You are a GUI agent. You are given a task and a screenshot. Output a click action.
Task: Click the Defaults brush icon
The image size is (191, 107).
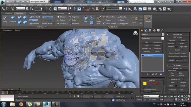point(148,19)
